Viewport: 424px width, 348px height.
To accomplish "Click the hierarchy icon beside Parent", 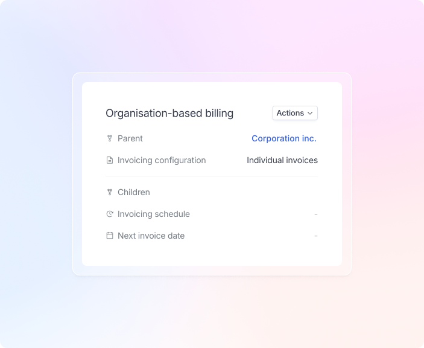I will [110, 138].
